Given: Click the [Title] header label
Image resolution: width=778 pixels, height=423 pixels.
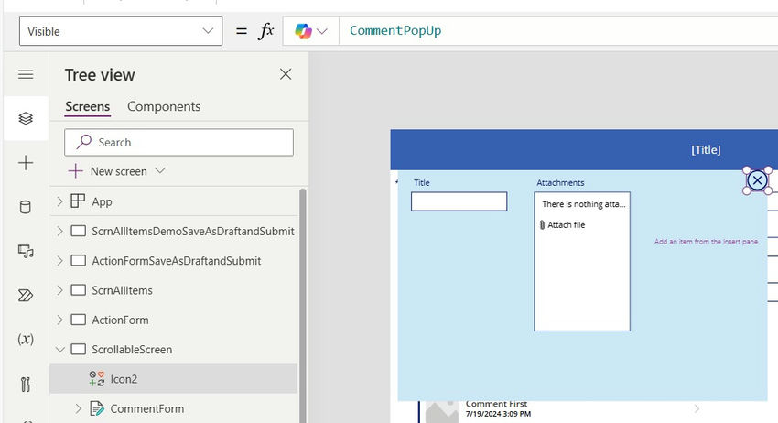Looking at the screenshot, I should 706,150.
